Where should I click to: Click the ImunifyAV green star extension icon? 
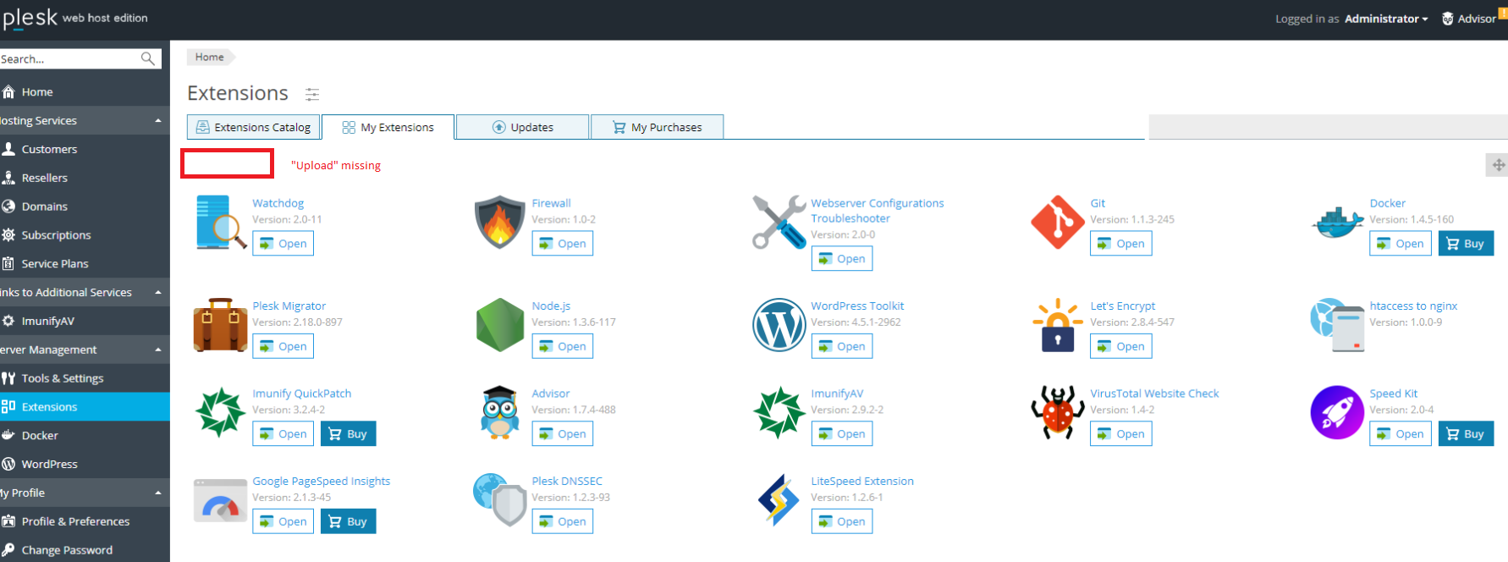779,412
